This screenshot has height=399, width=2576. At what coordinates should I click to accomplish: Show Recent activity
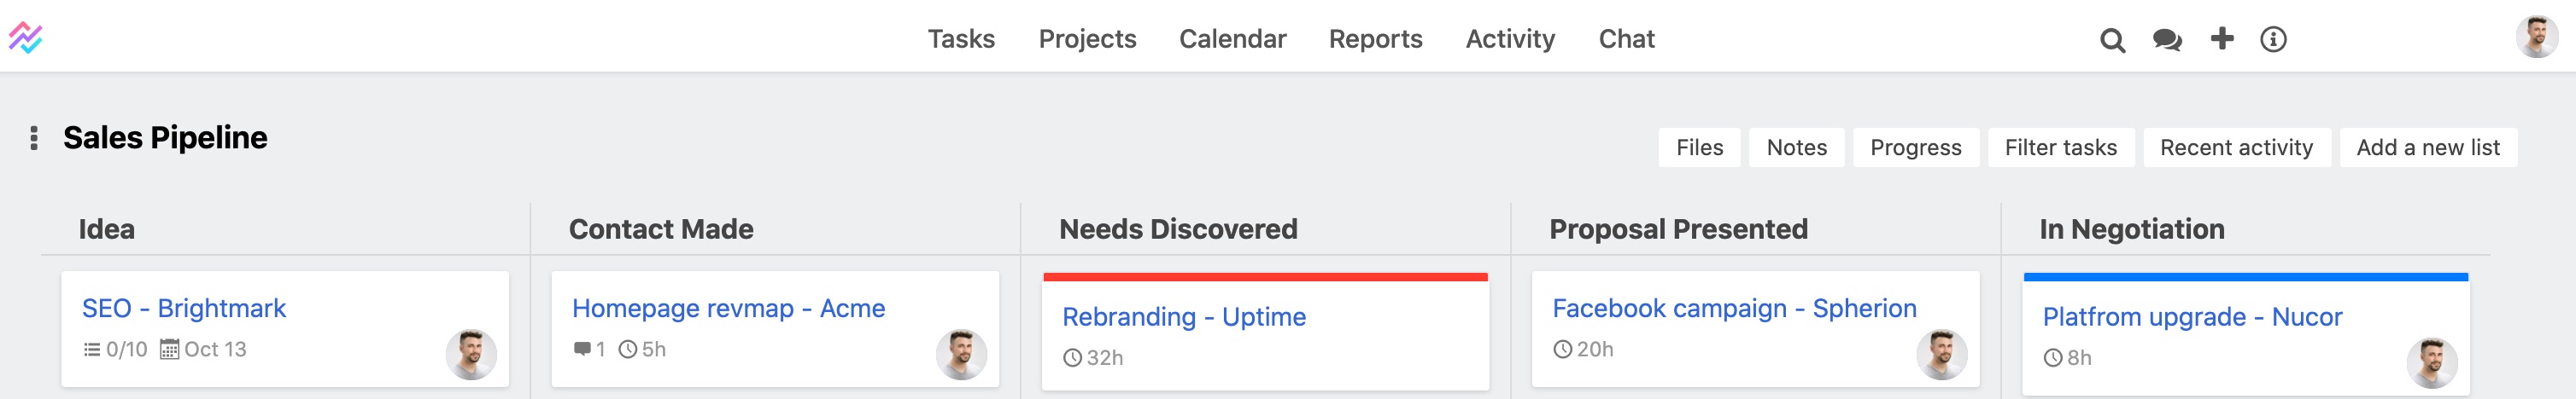pyautogui.click(x=2236, y=147)
